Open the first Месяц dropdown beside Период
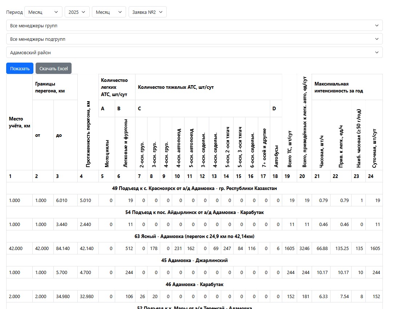The image size is (397, 309). click(43, 12)
